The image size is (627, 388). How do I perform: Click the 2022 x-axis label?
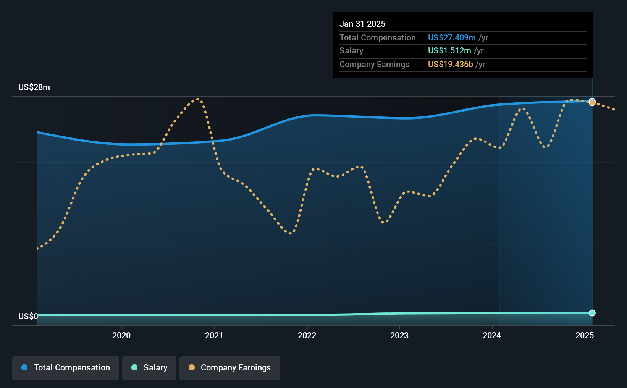click(x=307, y=335)
